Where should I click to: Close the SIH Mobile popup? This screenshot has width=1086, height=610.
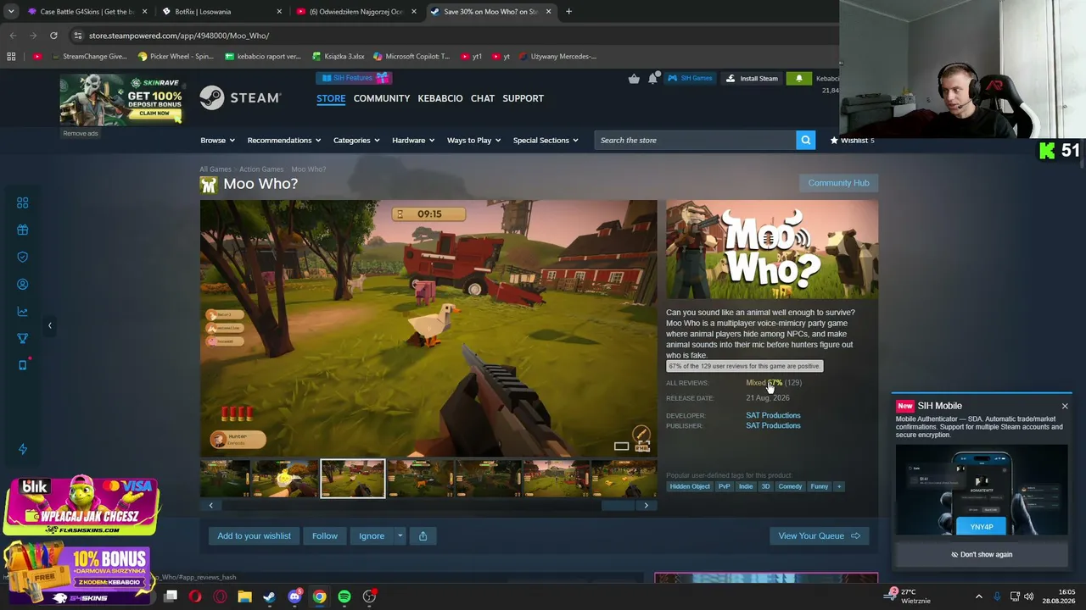(x=1065, y=406)
